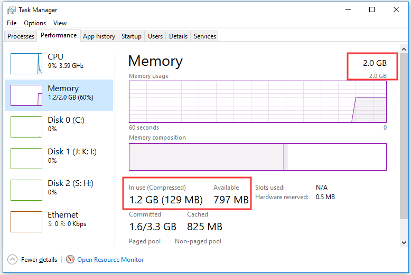
Task: Select the CPU usage graph thumbnail
Action: click(26, 63)
